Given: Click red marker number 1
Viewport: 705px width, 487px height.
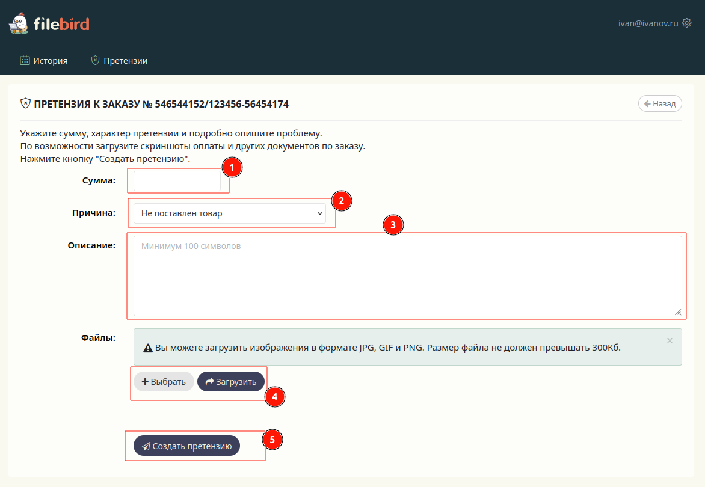Looking at the screenshot, I should tap(232, 167).
